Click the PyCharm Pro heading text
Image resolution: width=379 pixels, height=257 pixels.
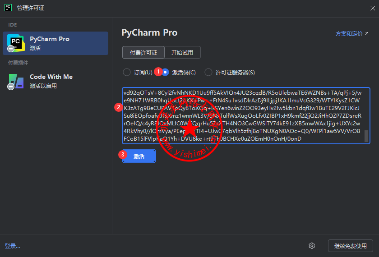[x=149, y=32]
